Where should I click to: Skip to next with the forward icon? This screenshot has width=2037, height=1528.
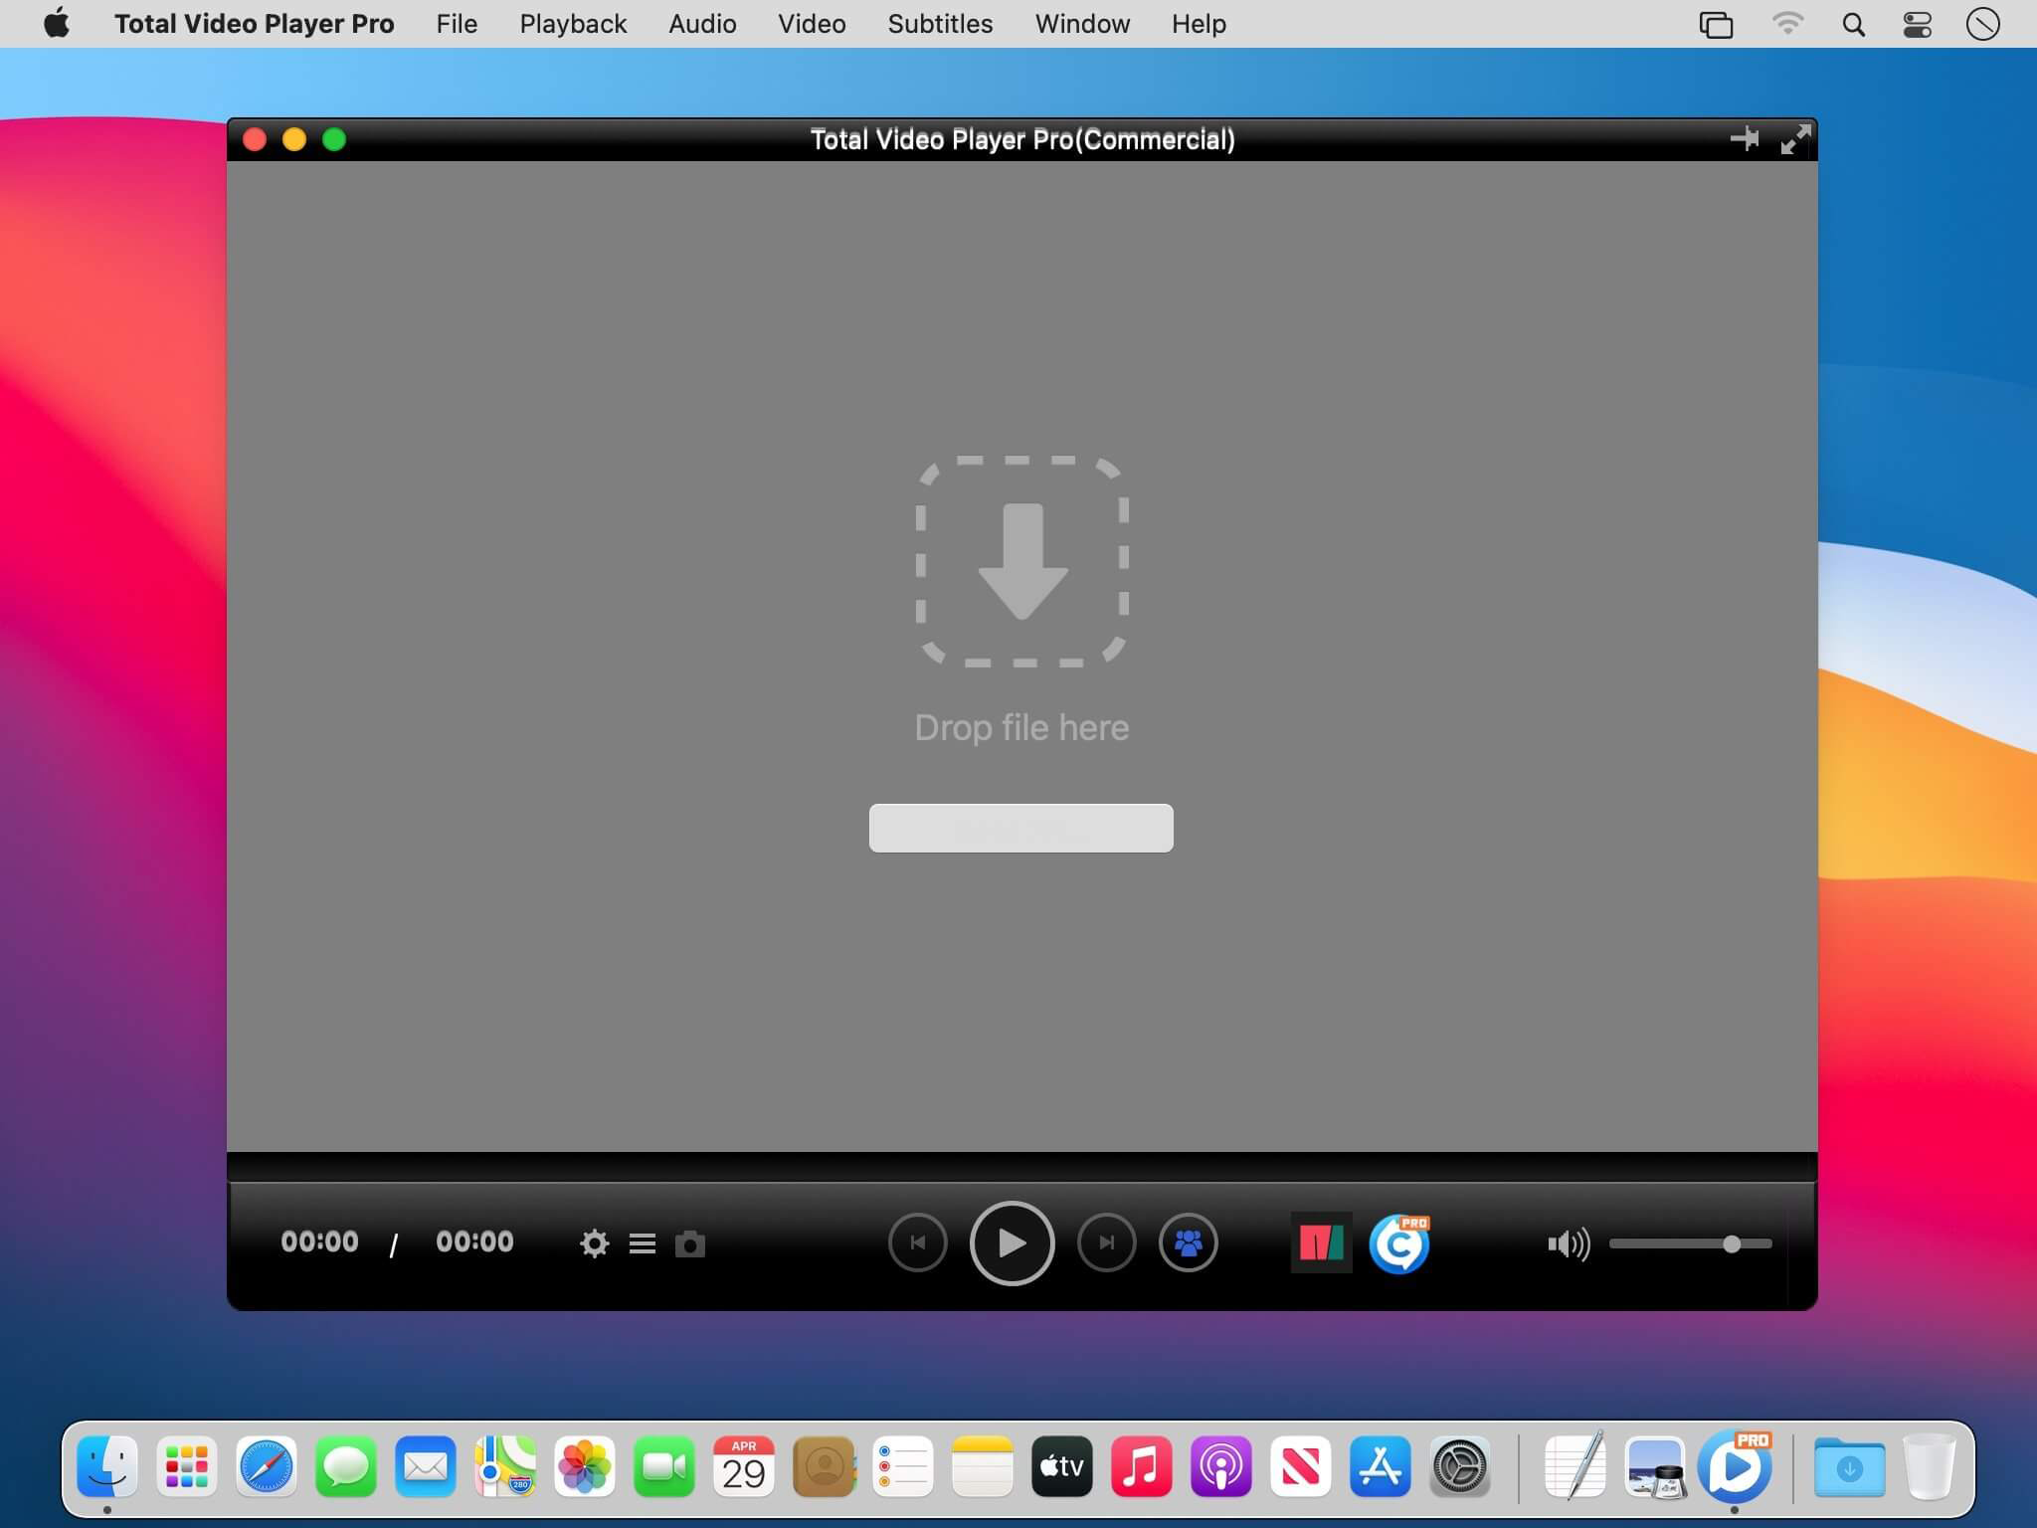1105,1242
